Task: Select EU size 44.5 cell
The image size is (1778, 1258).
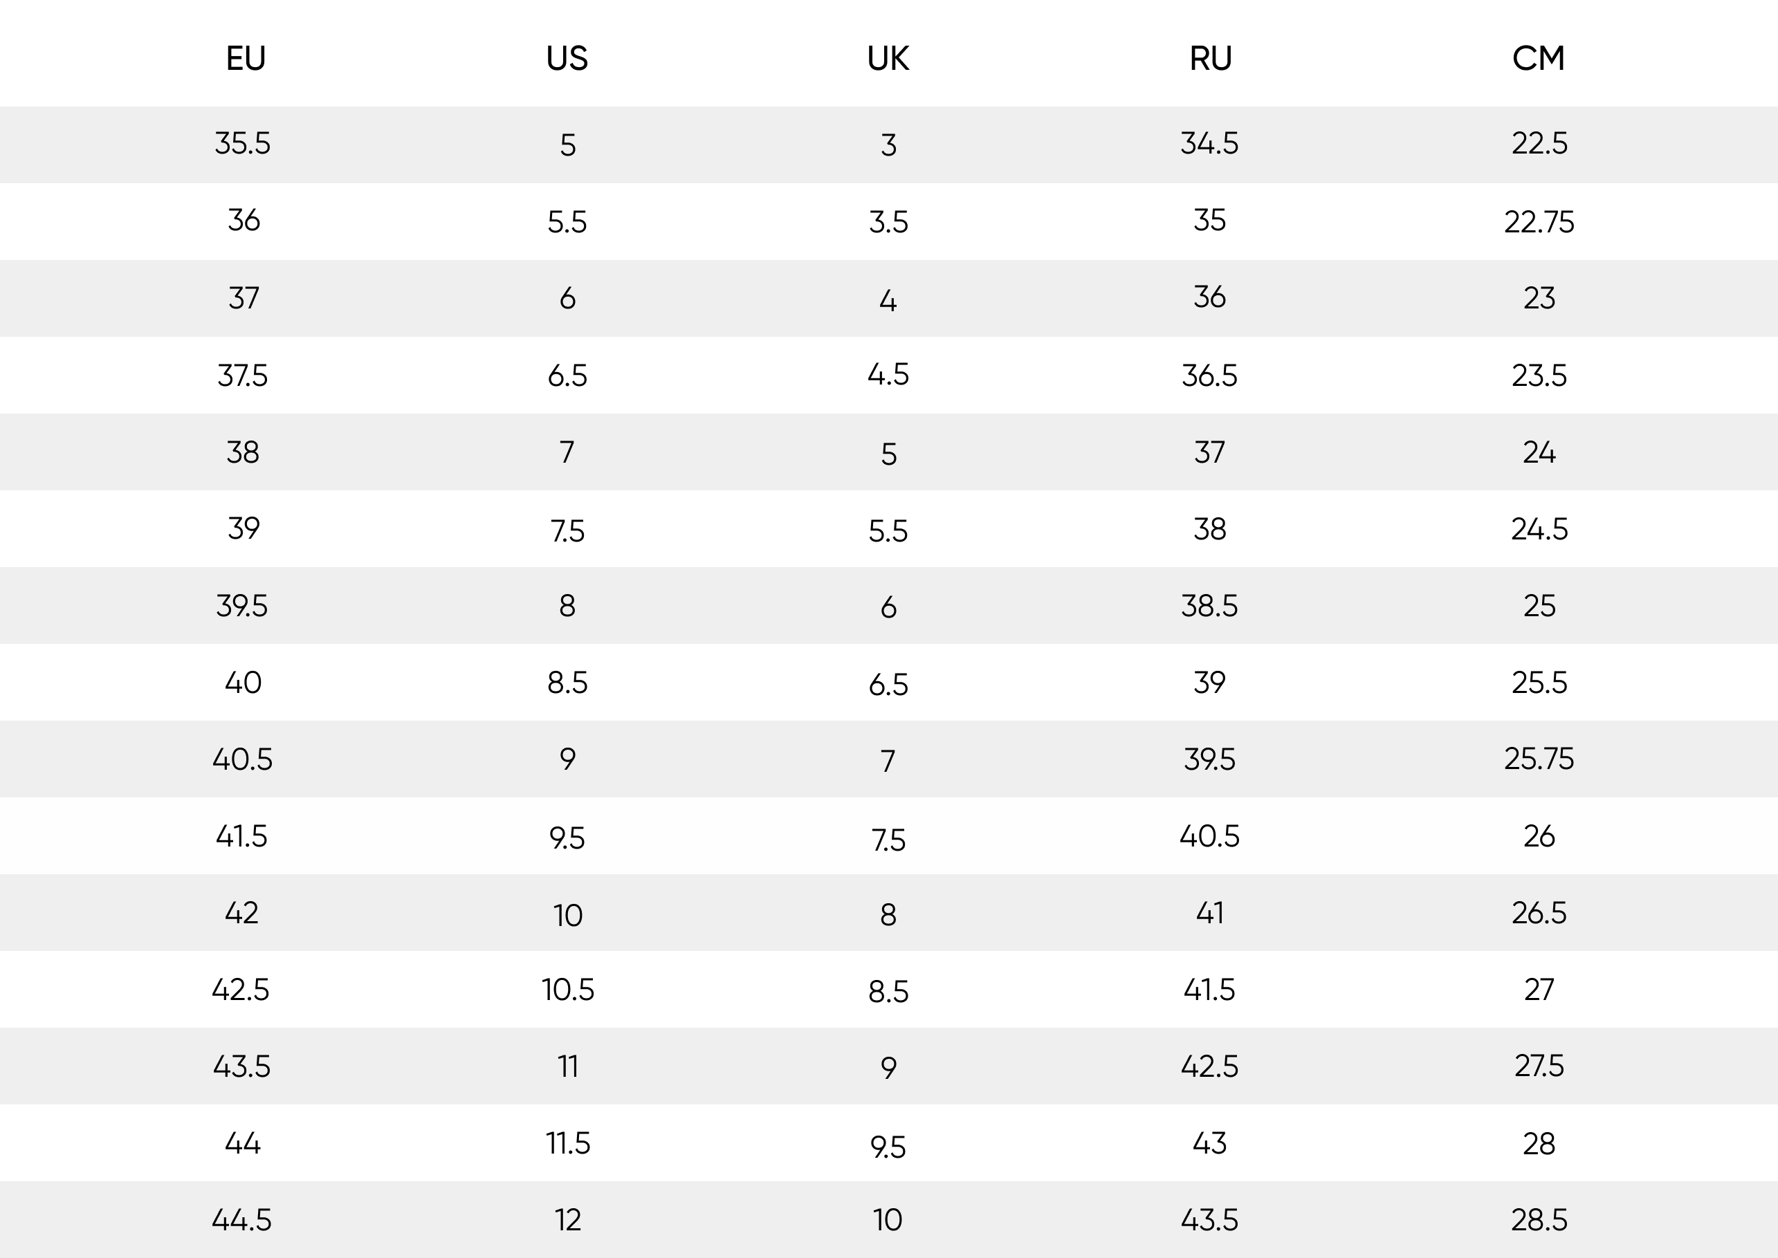Action: (x=241, y=1220)
